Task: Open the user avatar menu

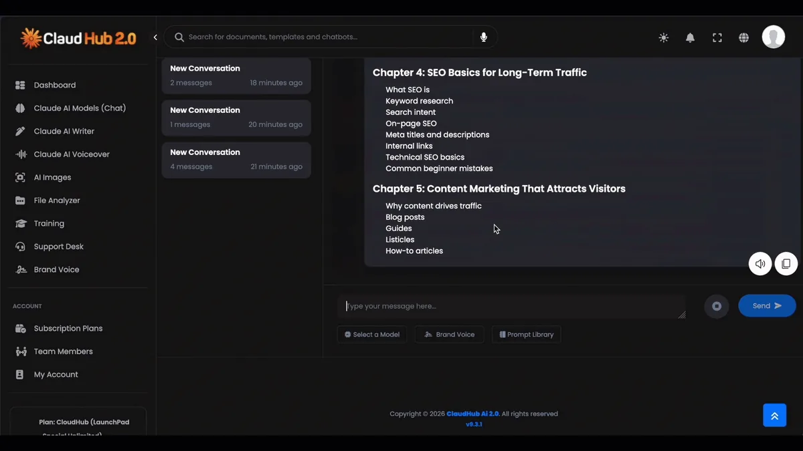Action: (x=774, y=37)
